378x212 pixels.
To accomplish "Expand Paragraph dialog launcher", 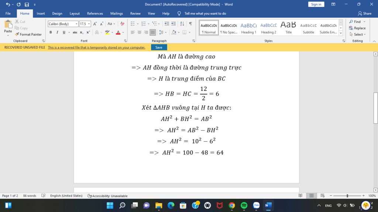I will point(193,41).
